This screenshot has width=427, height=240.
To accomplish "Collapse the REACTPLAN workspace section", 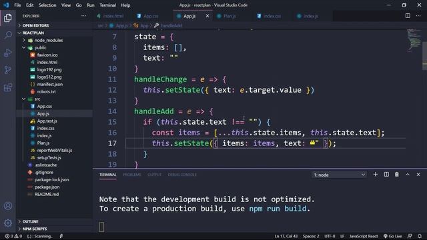I will tap(33, 33).
